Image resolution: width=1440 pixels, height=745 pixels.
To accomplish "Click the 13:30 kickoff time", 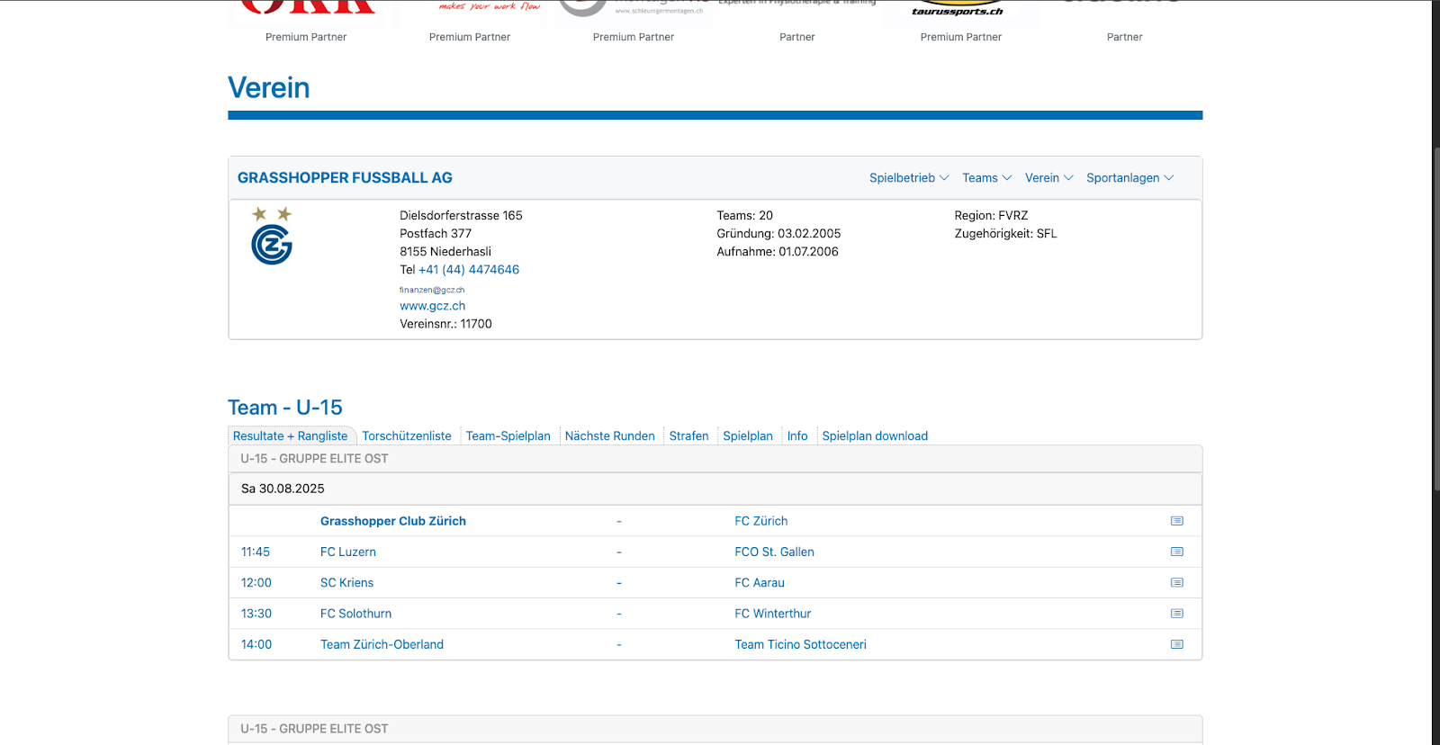I will (x=256, y=614).
